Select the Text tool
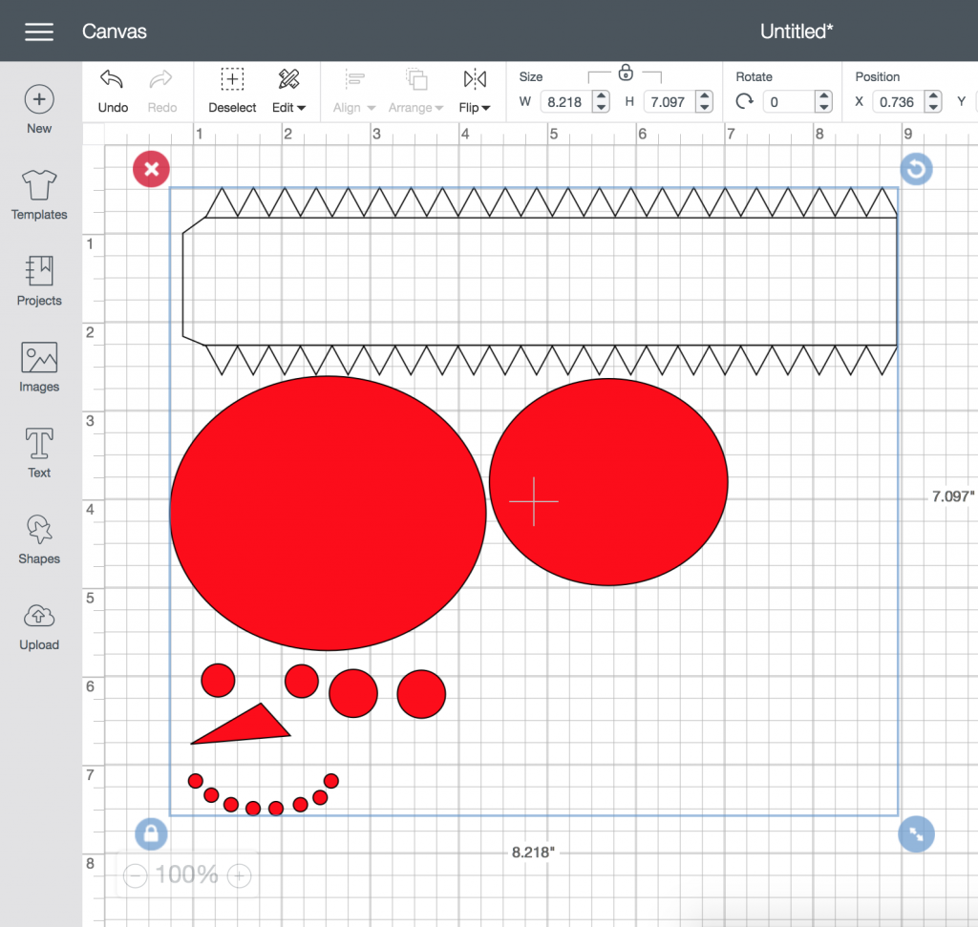The width and height of the screenshot is (978, 927). pos(39,453)
